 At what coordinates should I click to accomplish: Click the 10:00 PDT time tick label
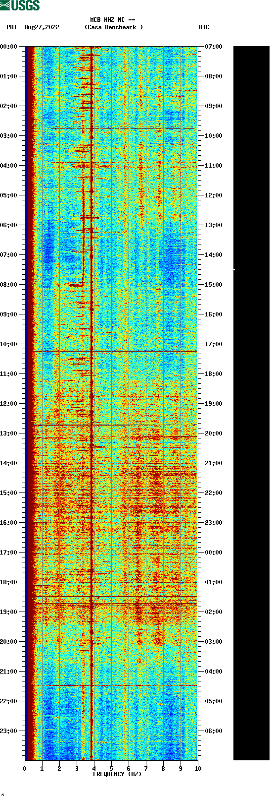9,344
